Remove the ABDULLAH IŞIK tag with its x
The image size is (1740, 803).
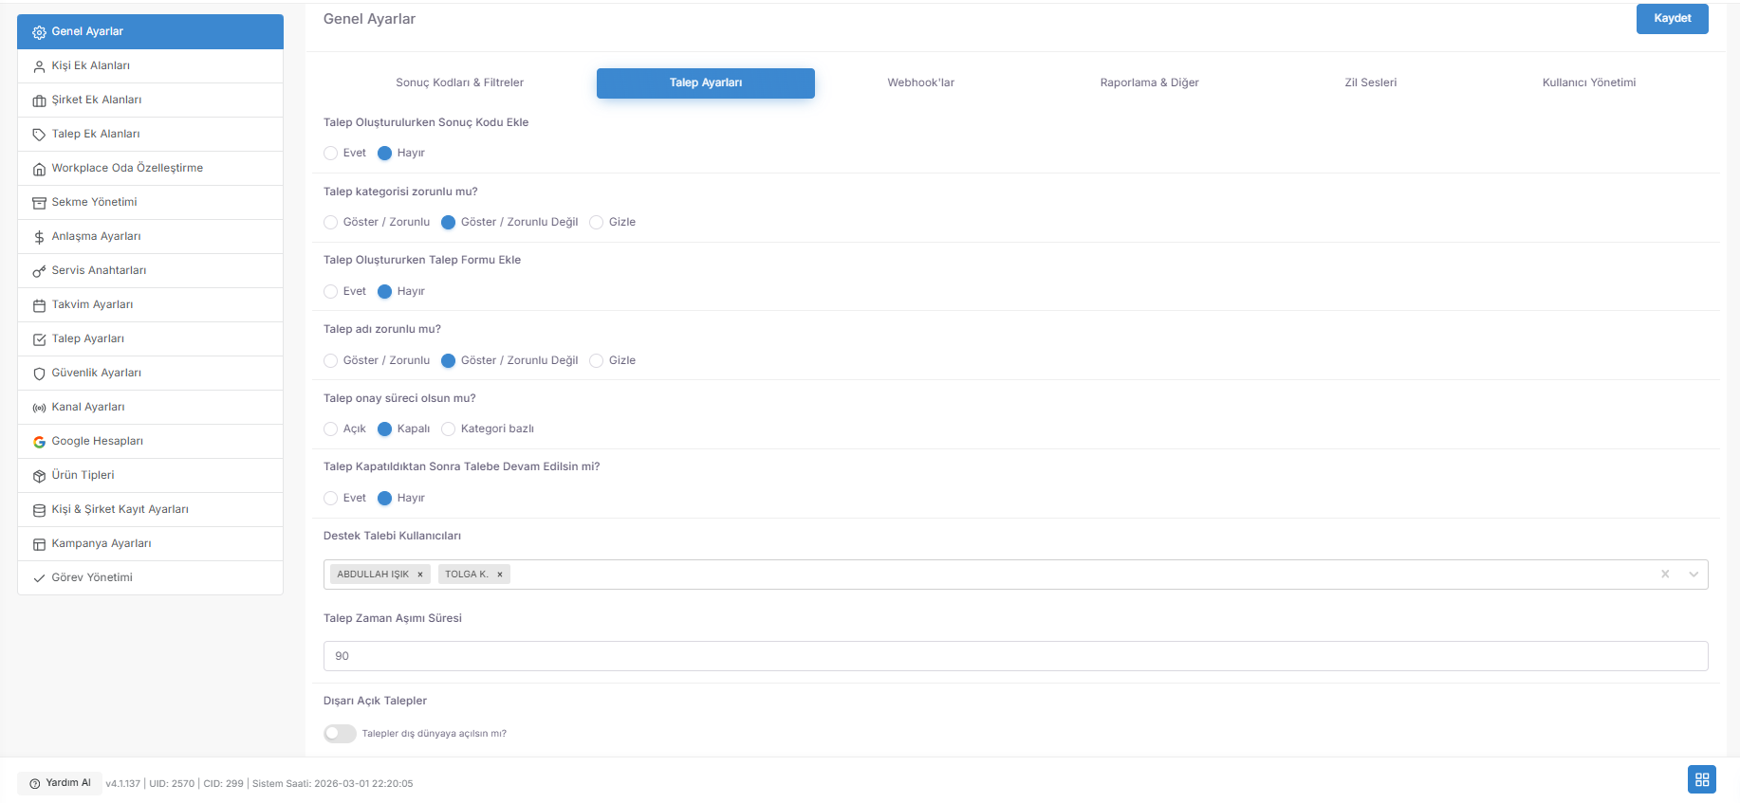click(420, 575)
